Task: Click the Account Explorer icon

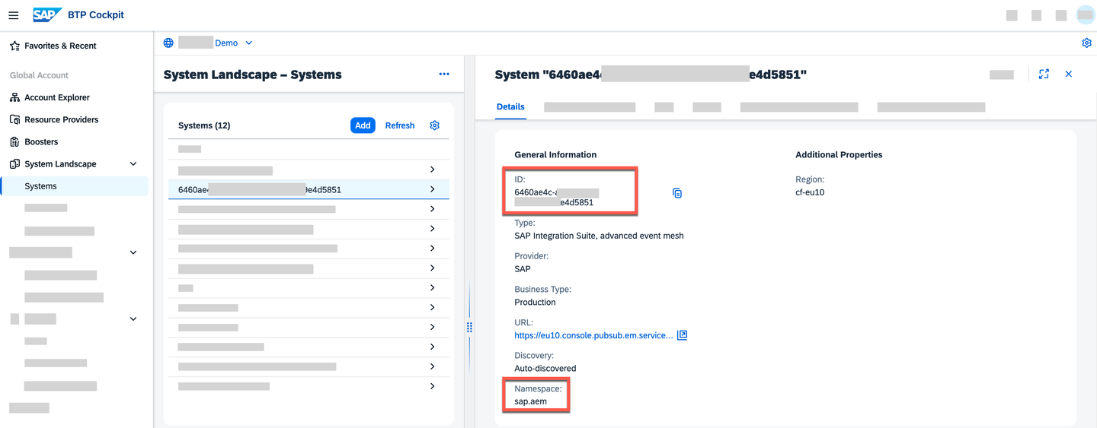Action: [x=14, y=97]
